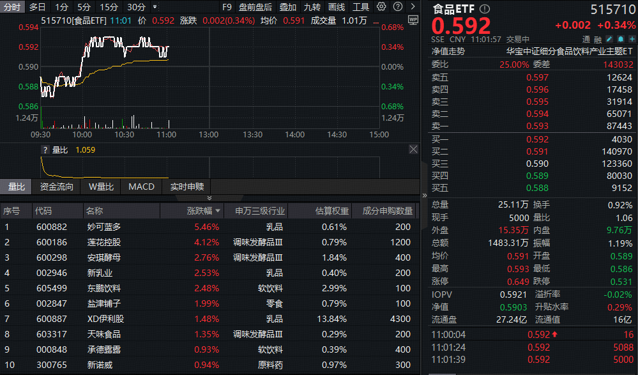638x375 pixels.
Task: Click the 融 margin trading badge icon
Action: pos(598,40)
